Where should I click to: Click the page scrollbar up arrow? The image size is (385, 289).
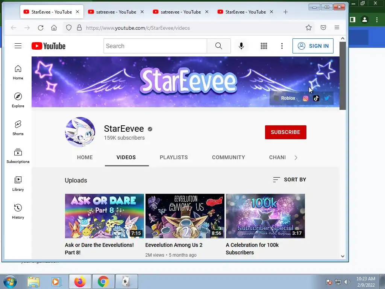(x=343, y=39)
